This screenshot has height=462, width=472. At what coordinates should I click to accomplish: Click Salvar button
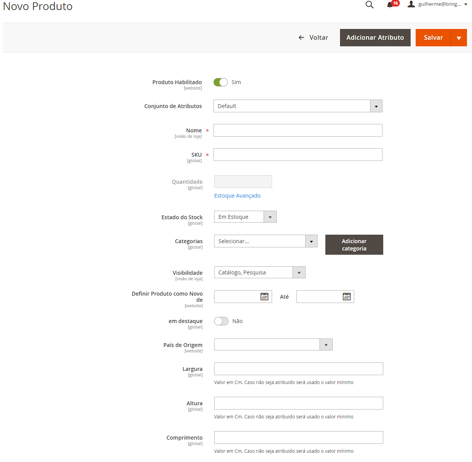(x=433, y=37)
